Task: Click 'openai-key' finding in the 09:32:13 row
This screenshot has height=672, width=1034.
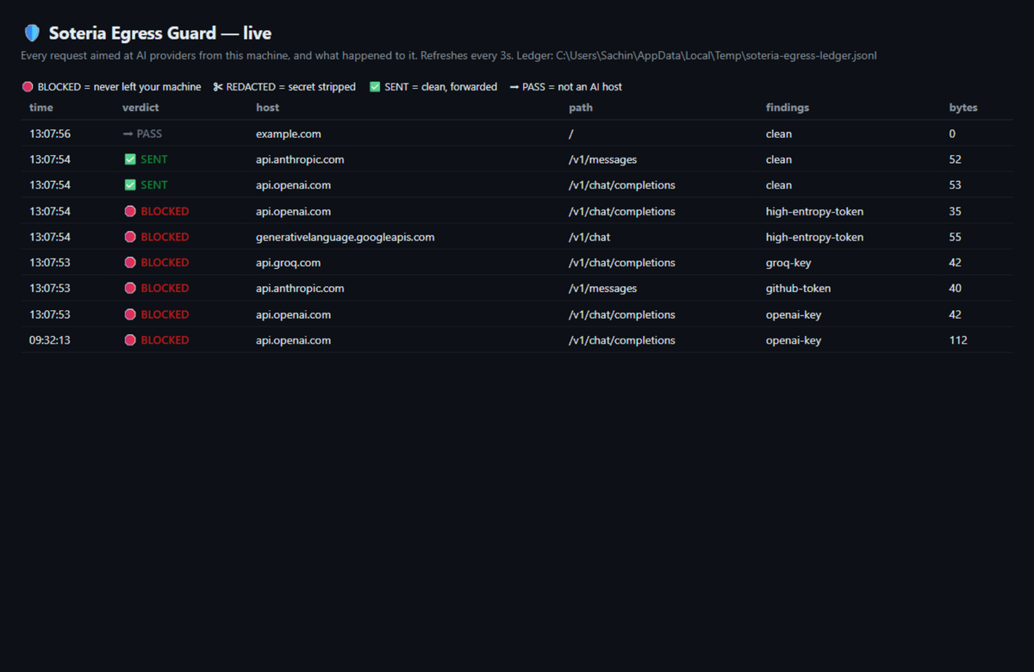Action: (x=794, y=340)
